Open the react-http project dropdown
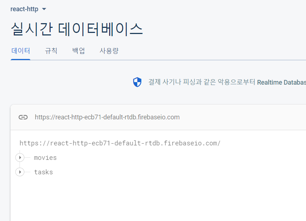The width and height of the screenshot is (306, 221). (x=28, y=9)
